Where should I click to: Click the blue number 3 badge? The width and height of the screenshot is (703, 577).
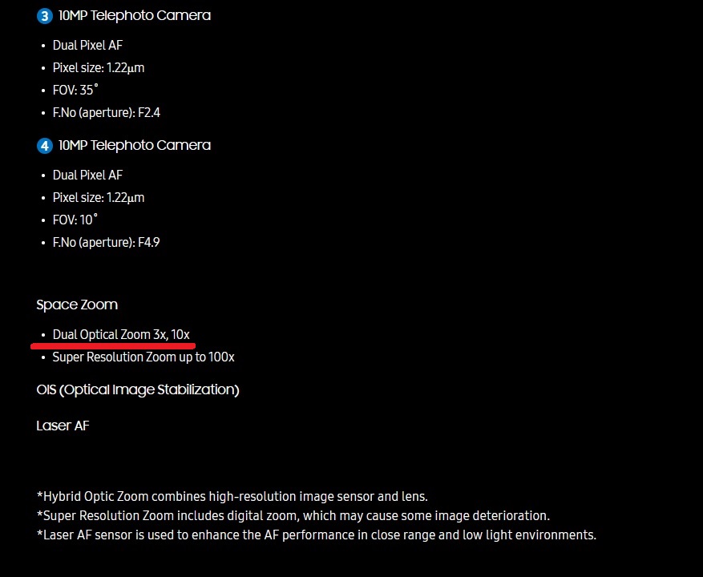coord(45,16)
